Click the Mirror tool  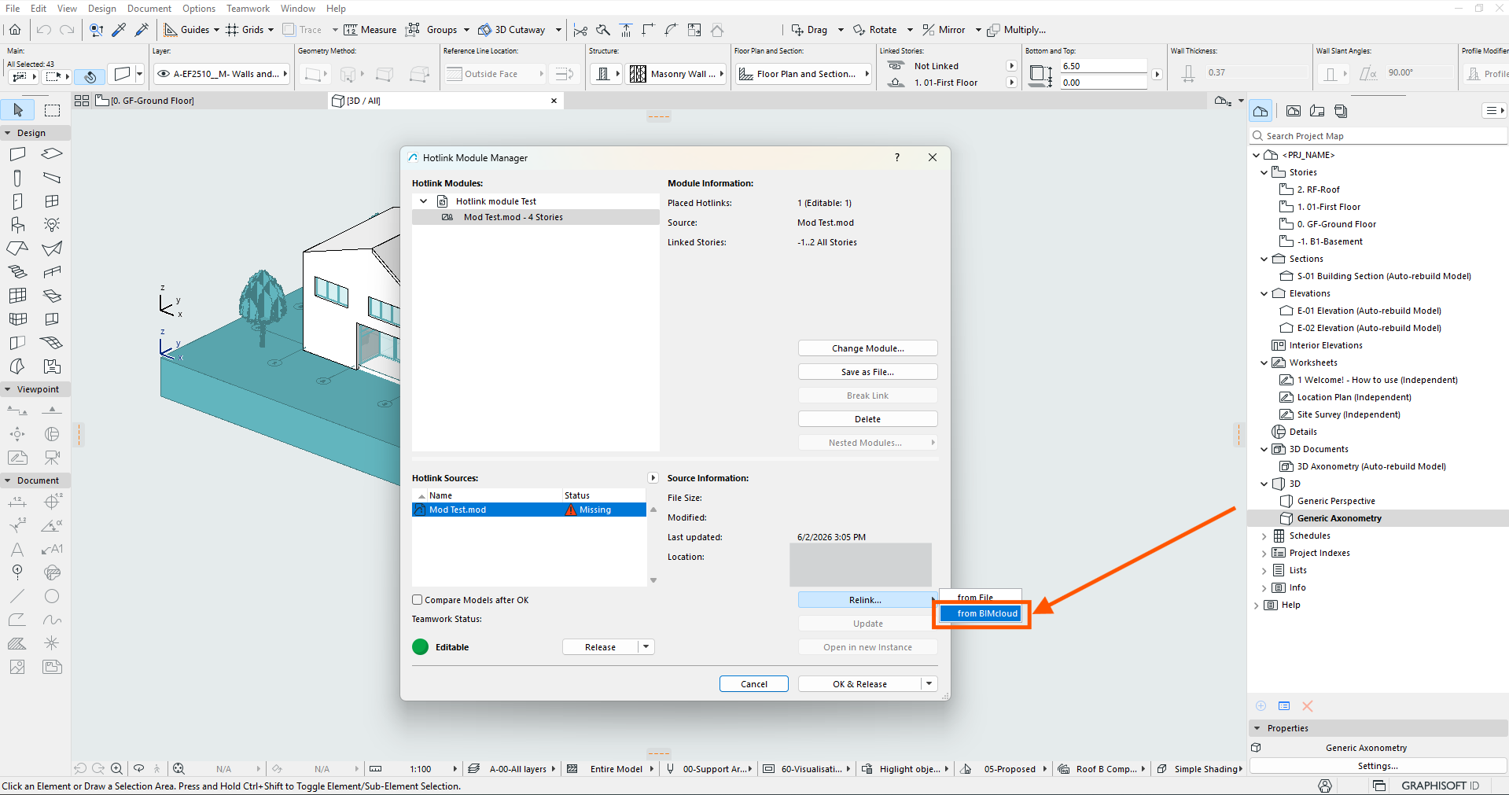[x=944, y=30]
